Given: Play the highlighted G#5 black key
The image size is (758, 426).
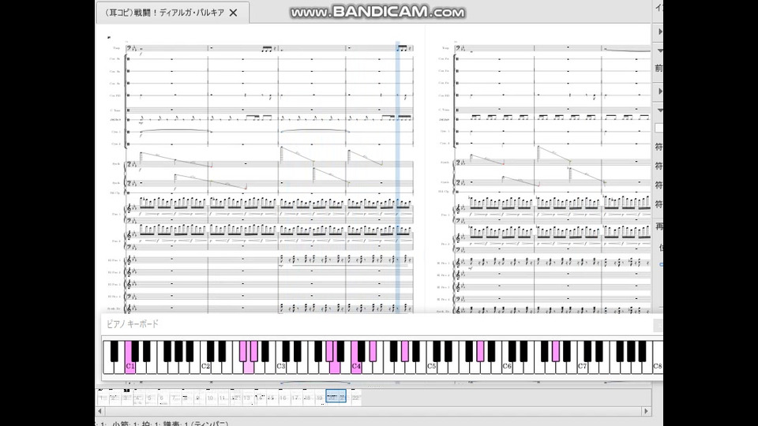Looking at the screenshot, I should 480,351.
